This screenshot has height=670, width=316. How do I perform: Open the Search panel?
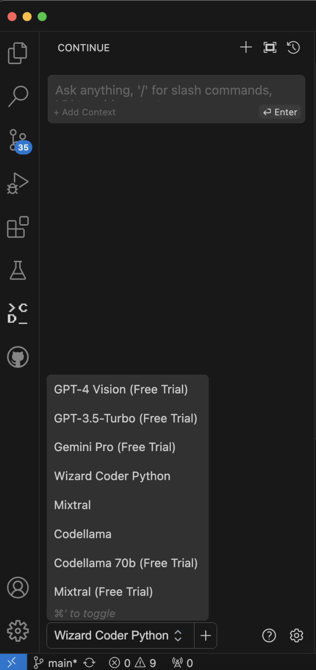click(x=18, y=96)
